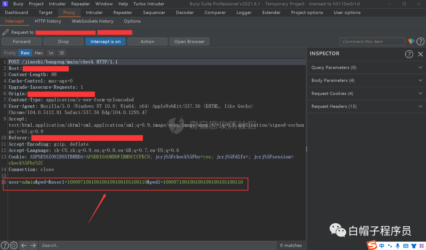This screenshot has width=426, height=250.
Task: Open the Window menu
Action: point(104,4)
